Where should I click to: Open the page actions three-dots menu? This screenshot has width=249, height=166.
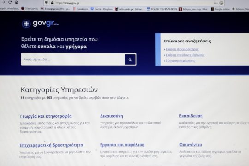pyautogui.click(x=216, y=3)
